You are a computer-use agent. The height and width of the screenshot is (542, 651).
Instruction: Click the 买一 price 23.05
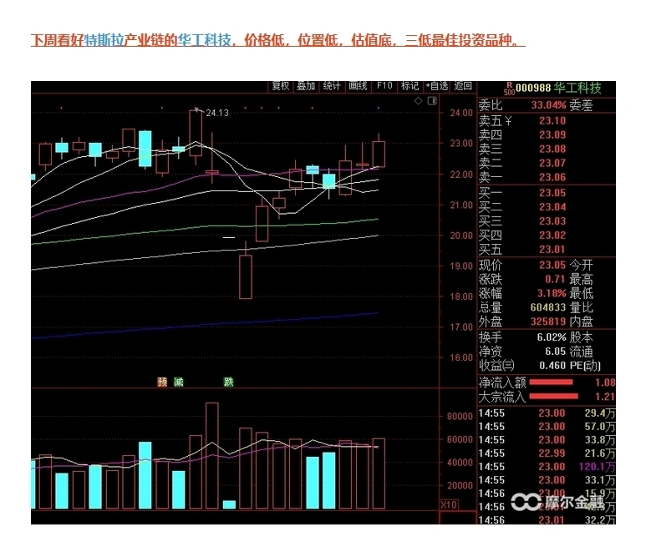[x=552, y=193]
